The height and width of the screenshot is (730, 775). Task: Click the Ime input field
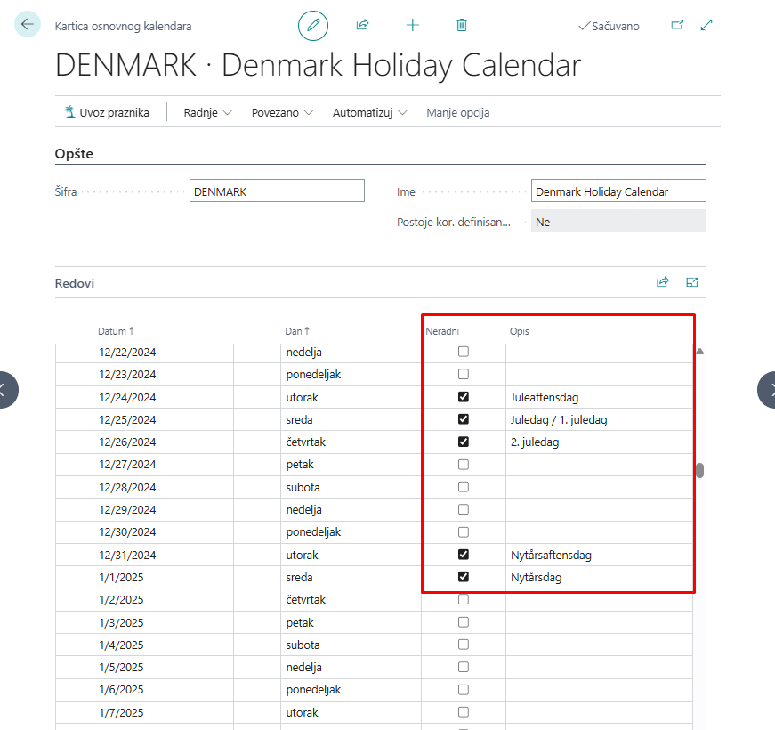coord(618,191)
